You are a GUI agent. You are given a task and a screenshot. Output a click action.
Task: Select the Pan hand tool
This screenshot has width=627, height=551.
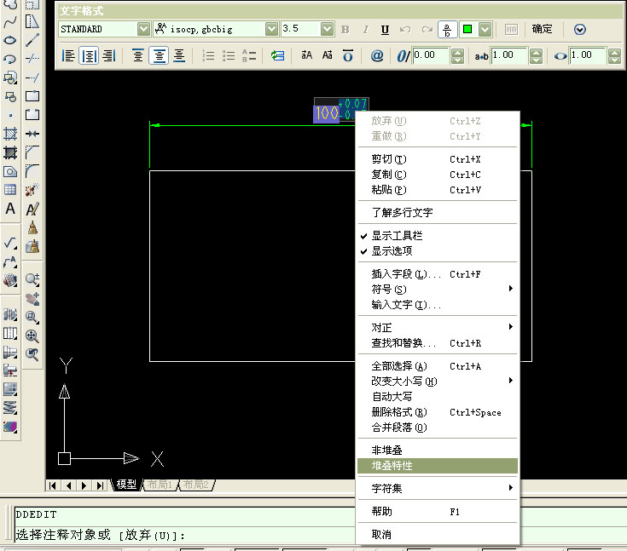coord(32,298)
